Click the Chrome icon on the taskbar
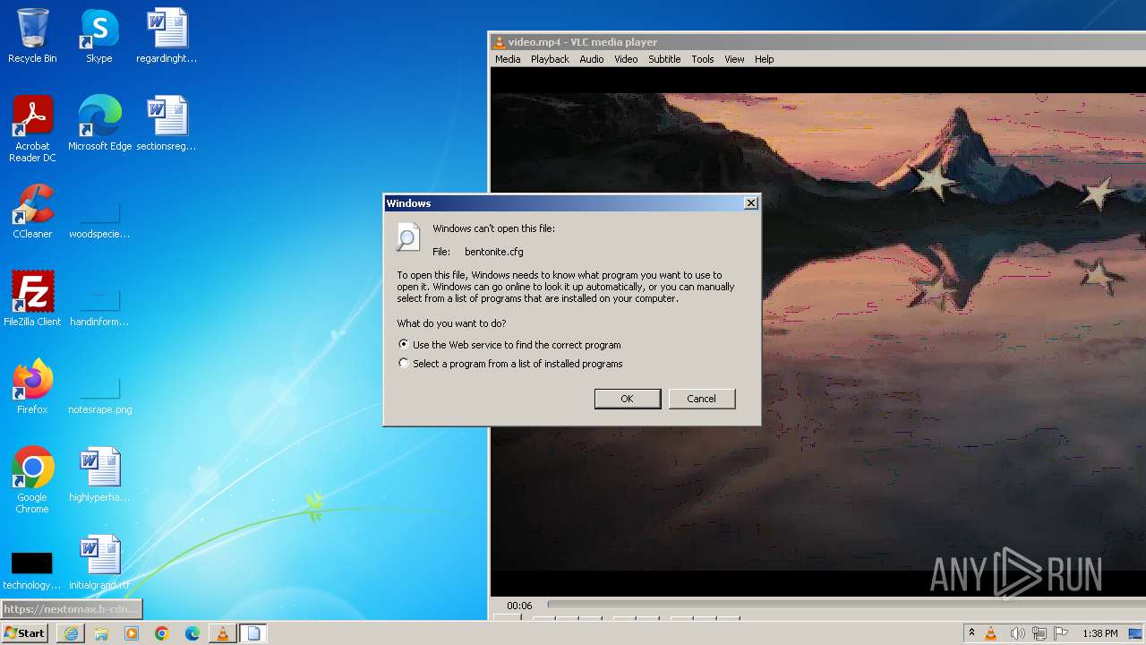Viewport: 1146px width, 645px height. (x=162, y=633)
